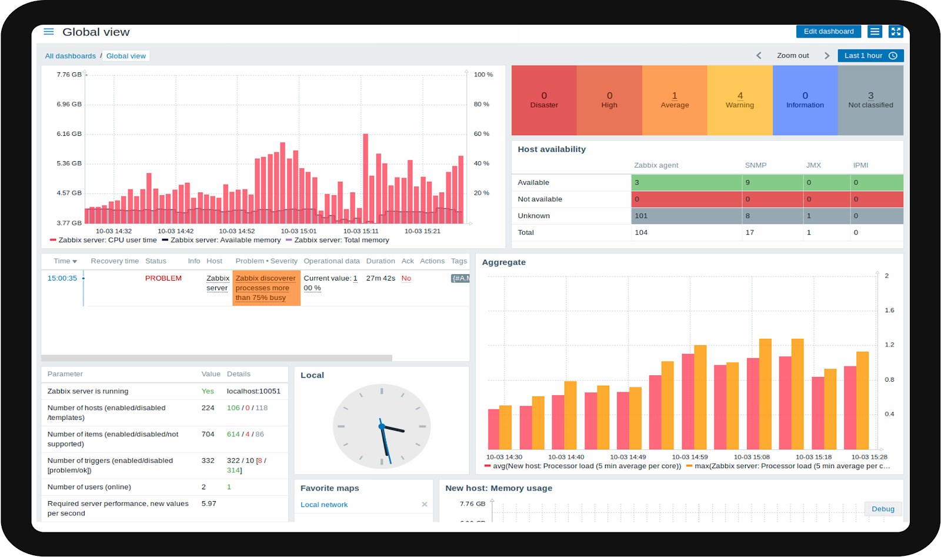Click the Recovery time column header
The height and width of the screenshot is (557, 941).
coord(115,261)
